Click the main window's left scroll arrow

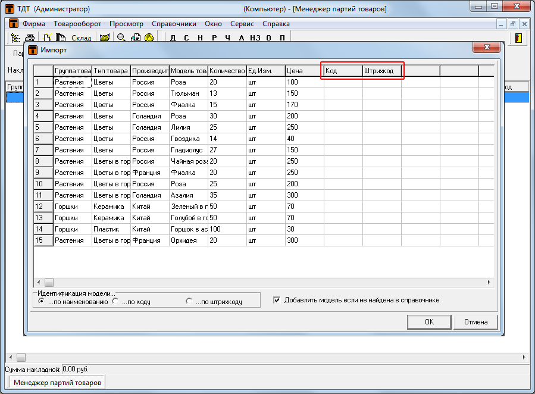click(11, 358)
